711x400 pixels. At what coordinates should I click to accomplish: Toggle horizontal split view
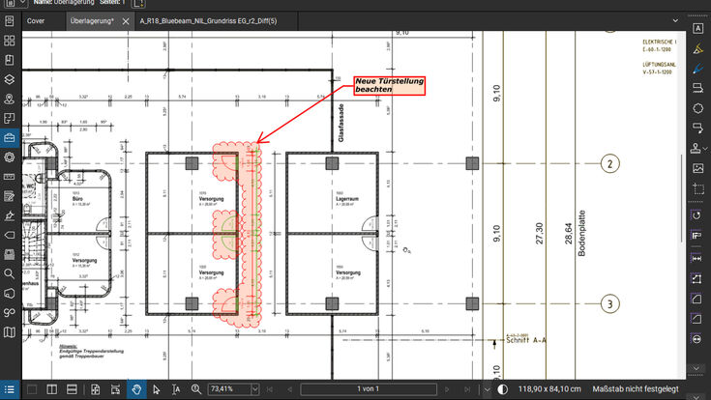tap(72, 389)
